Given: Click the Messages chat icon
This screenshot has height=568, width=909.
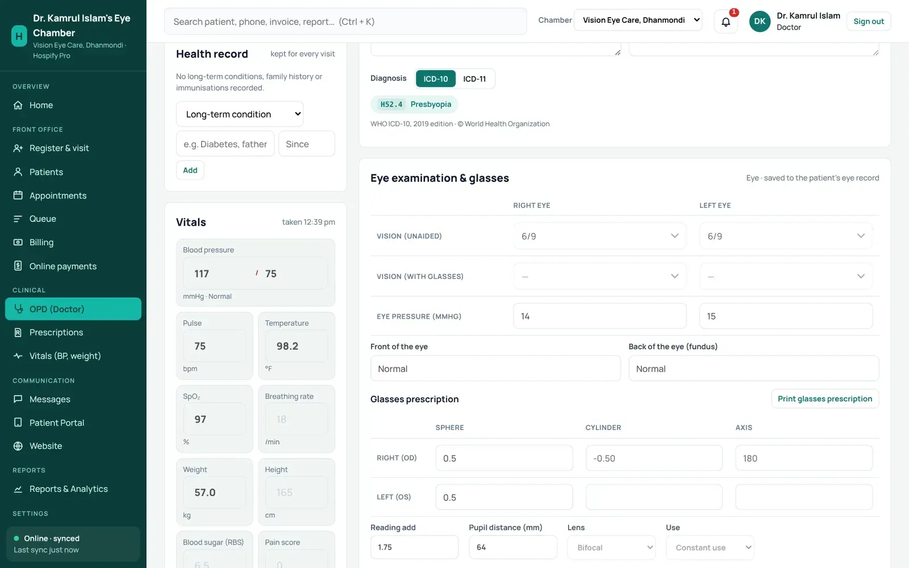Looking at the screenshot, I should (18, 399).
